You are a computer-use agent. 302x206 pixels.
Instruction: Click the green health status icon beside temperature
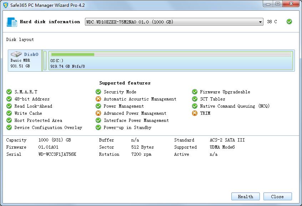coord(289,22)
